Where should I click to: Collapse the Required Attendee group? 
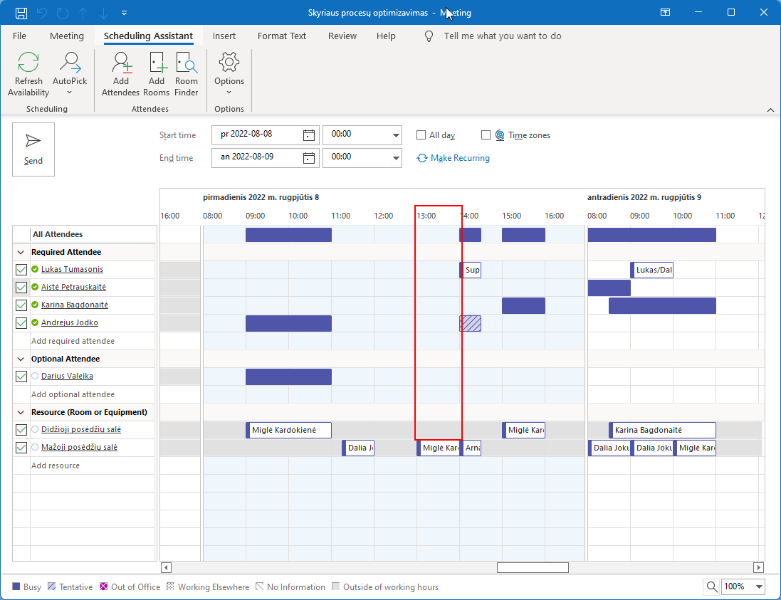point(21,252)
